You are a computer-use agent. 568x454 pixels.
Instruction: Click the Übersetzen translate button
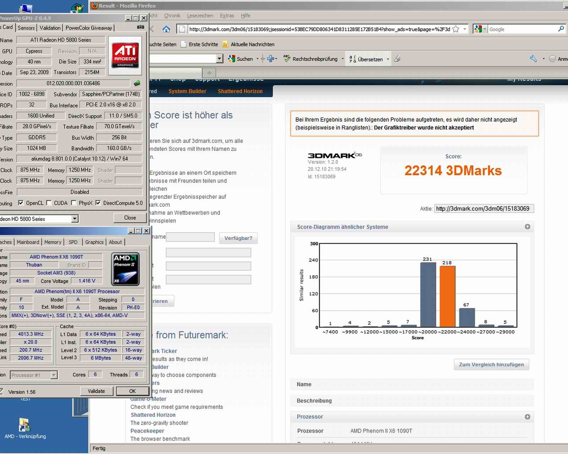coord(366,59)
